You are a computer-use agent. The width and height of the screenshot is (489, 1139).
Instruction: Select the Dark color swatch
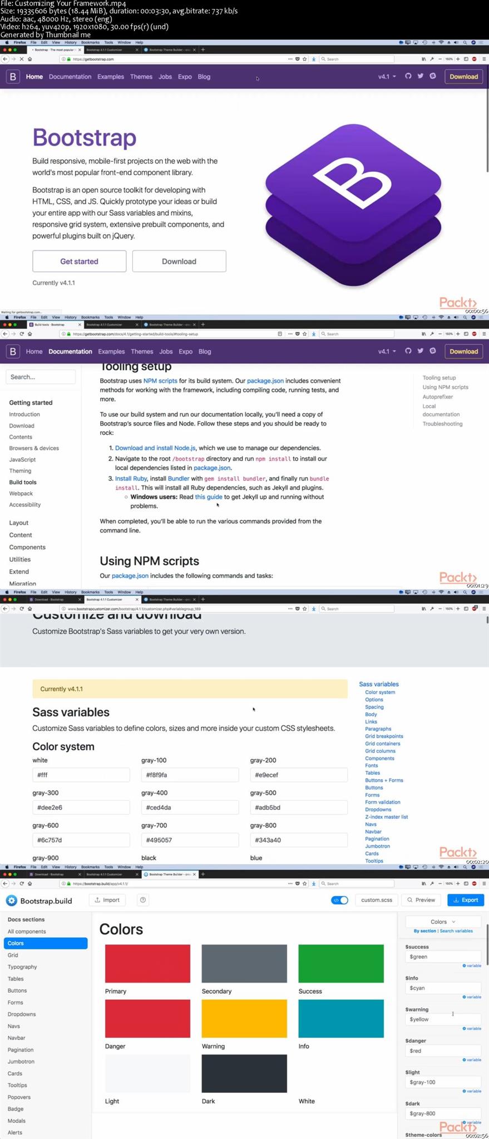pos(244,1073)
